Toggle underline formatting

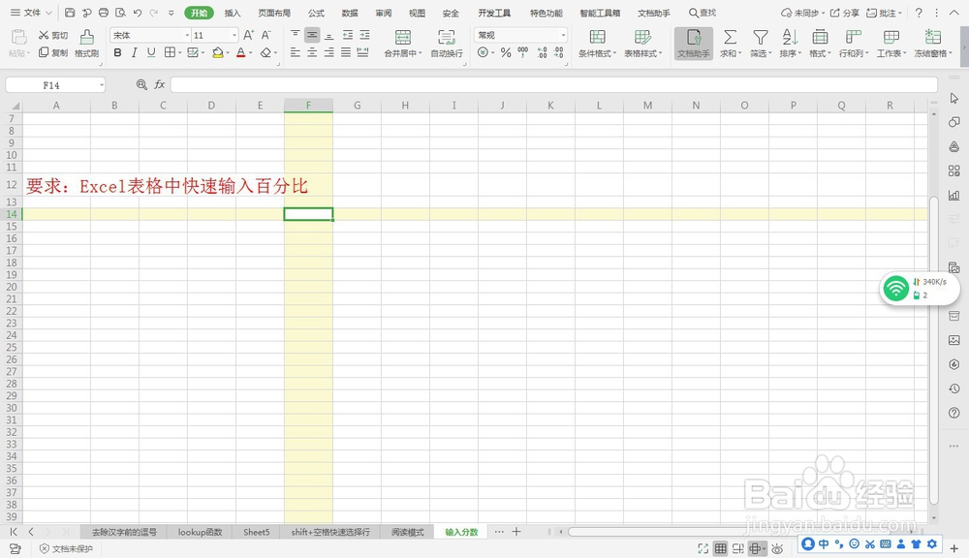coord(149,52)
